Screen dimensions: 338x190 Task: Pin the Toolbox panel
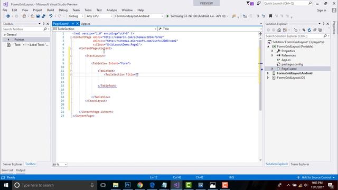(43, 24)
